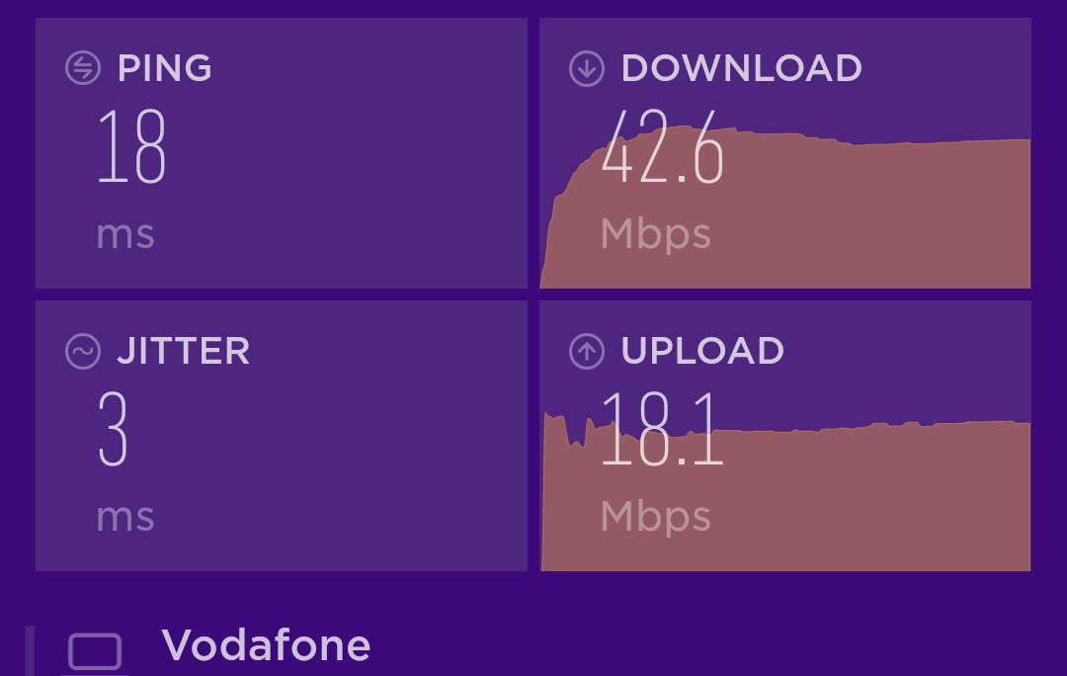This screenshot has width=1067, height=676.
Task: Click the ping arrows icon
Action: pyautogui.click(x=83, y=68)
